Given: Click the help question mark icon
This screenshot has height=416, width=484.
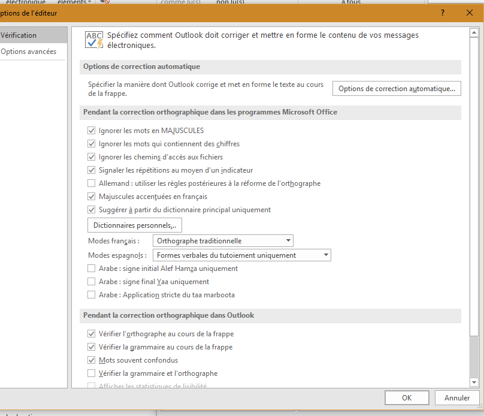Looking at the screenshot, I should point(443,13).
